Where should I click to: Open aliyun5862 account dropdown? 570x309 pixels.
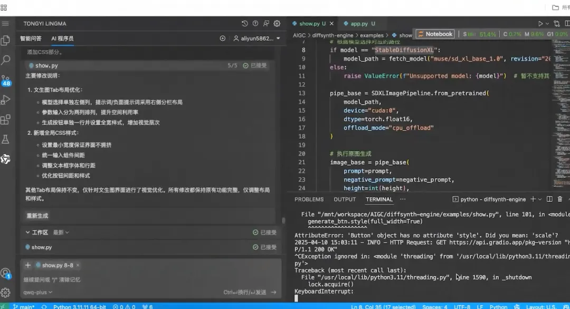[x=256, y=38]
